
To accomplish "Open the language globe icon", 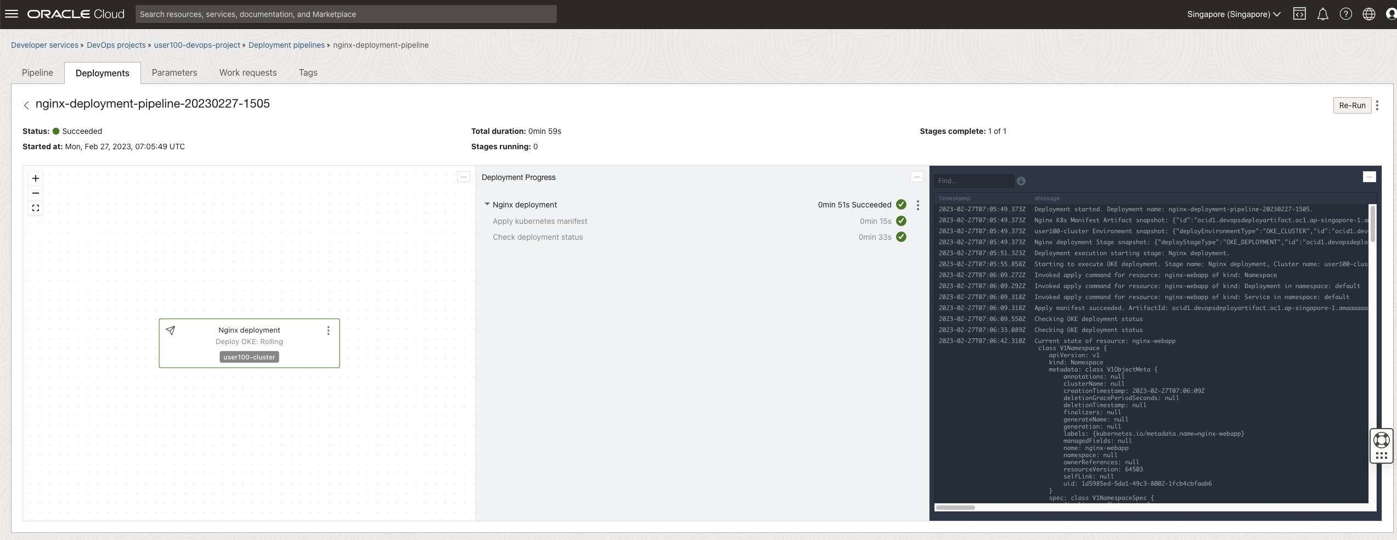I will pyautogui.click(x=1369, y=14).
